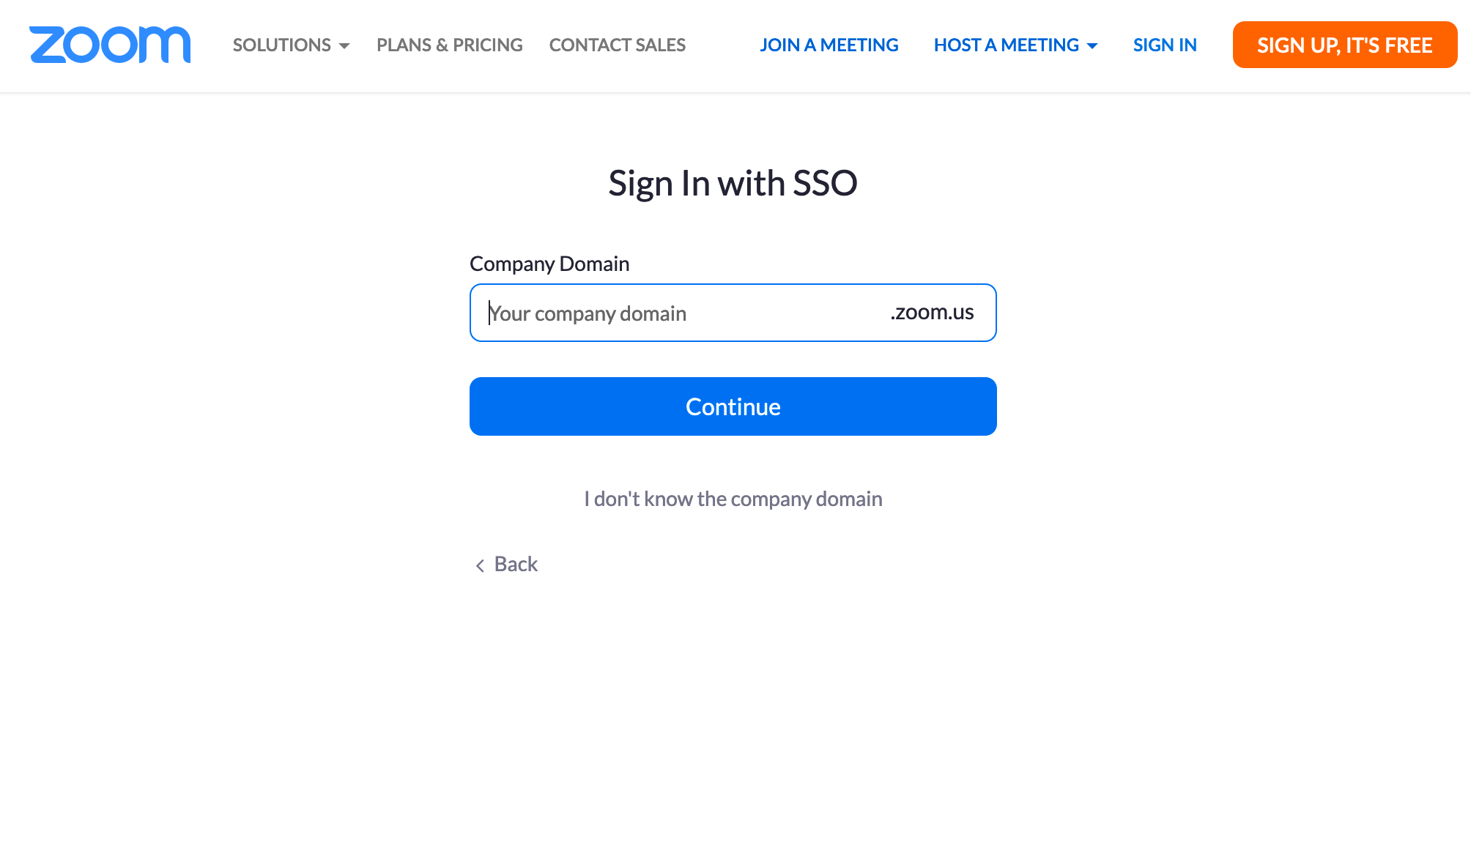This screenshot has width=1471, height=848.
Task: Click the Your company domain placeholder text
Action: [x=588, y=314]
